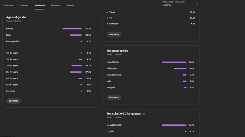Screen dimensions: 245x137
Task: Click the Philippines geography row
Action: 151,68
